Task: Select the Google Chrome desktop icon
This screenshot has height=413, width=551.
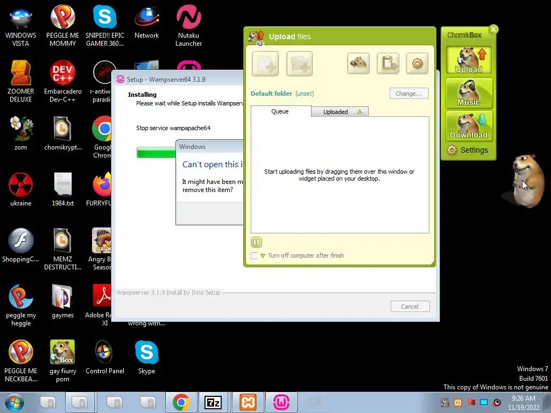Action: 102,137
